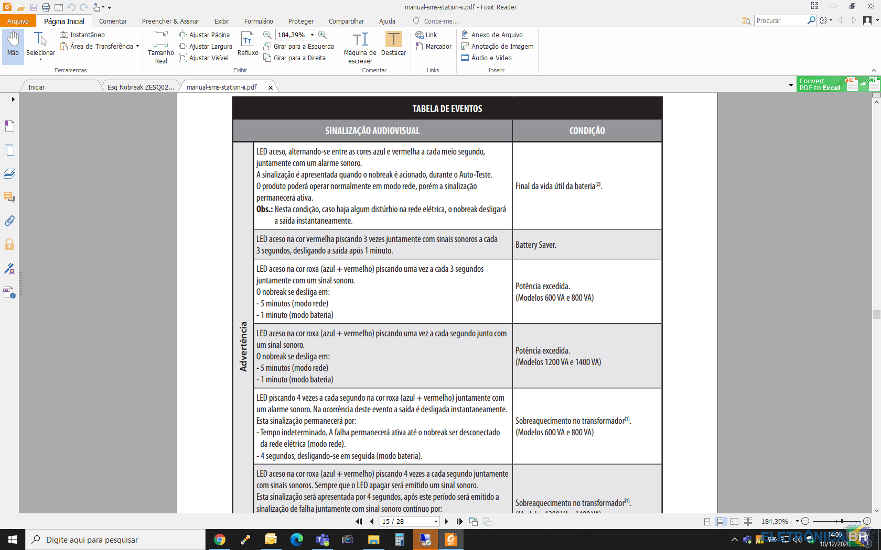881x550 pixels.
Task: Add an Anotação de Imagem
Action: point(497,46)
